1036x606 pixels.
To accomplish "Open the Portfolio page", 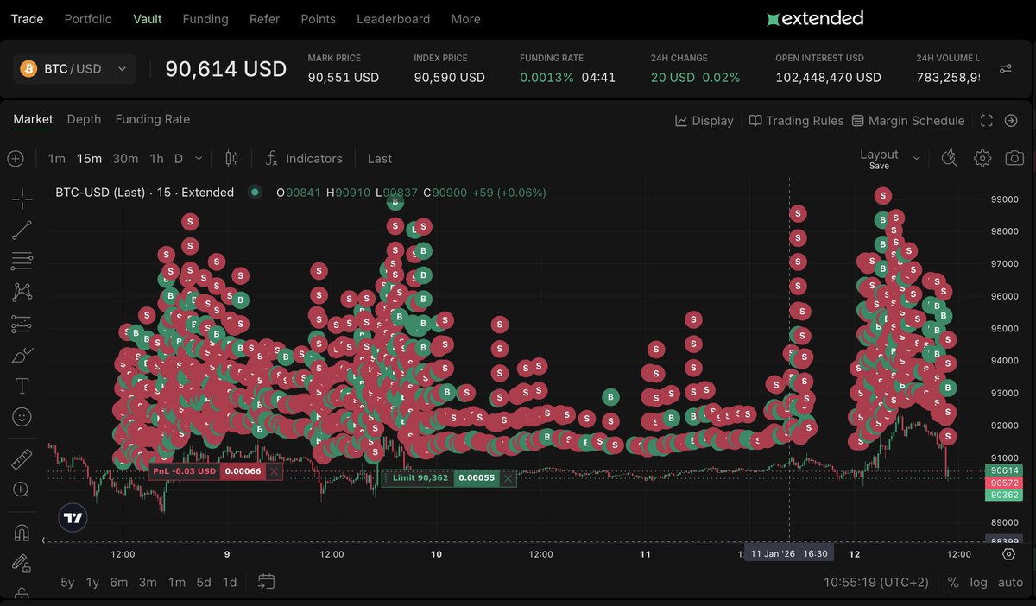I will [88, 18].
